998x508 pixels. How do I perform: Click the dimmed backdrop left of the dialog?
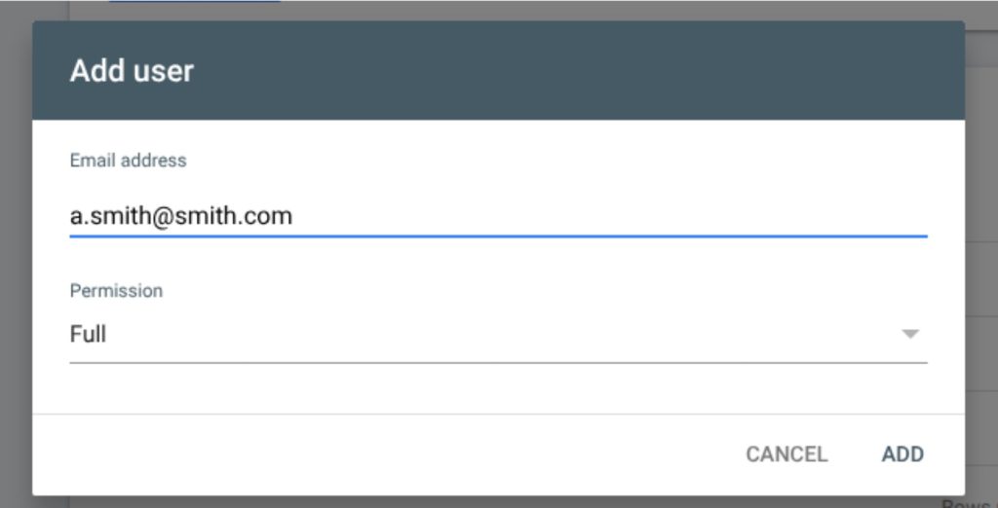[x=16, y=254]
